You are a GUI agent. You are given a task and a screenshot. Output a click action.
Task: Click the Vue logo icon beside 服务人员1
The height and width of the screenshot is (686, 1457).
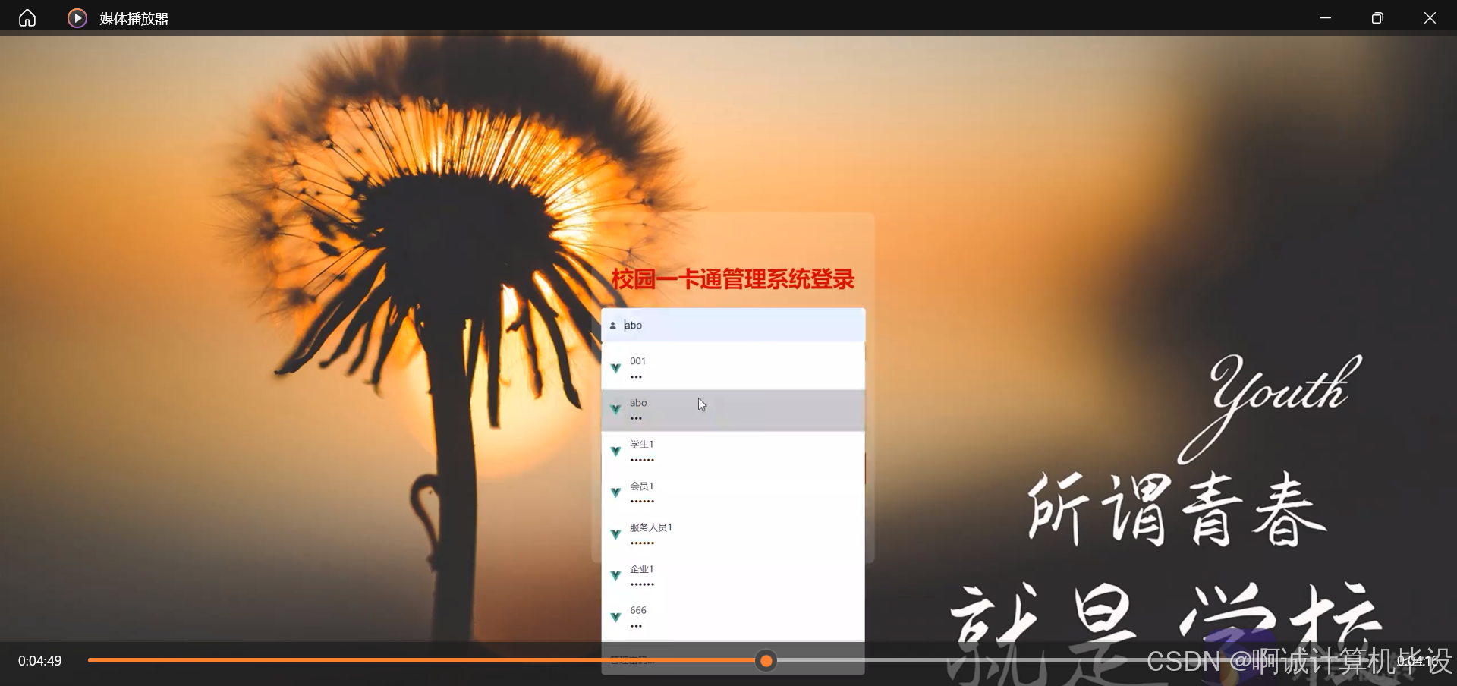pyautogui.click(x=615, y=534)
